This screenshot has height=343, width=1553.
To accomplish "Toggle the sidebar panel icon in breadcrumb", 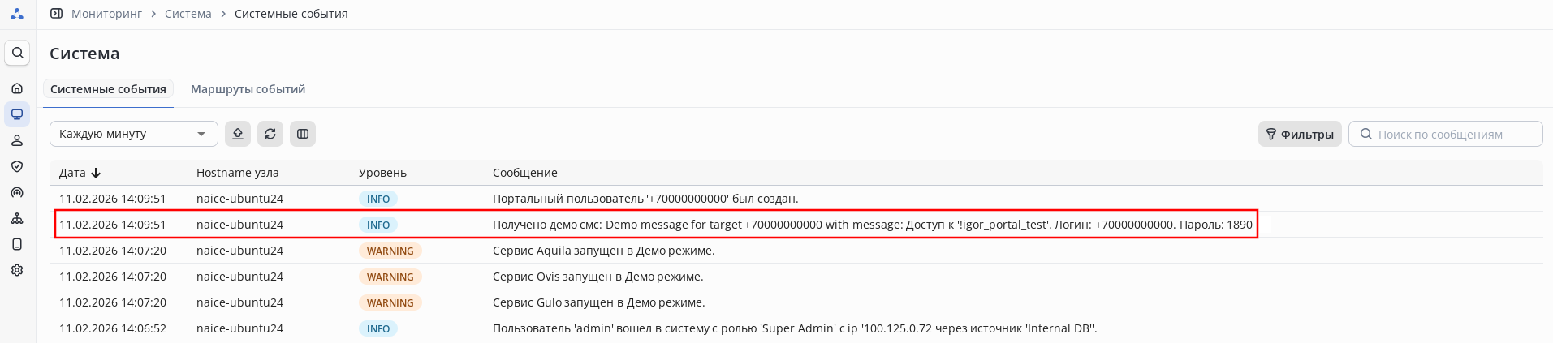I will click(x=56, y=14).
